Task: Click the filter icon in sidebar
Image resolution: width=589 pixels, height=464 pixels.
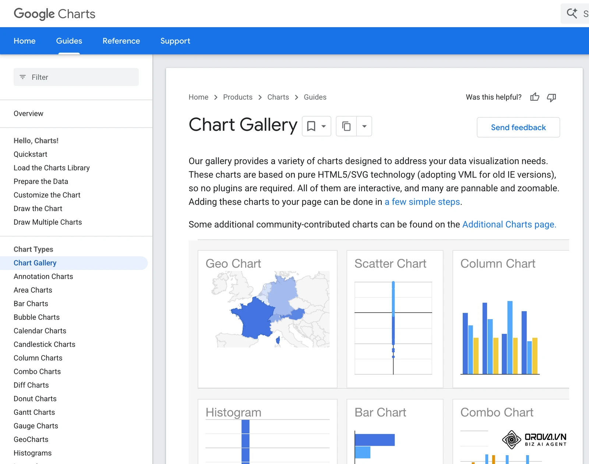Action: (x=22, y=77)
